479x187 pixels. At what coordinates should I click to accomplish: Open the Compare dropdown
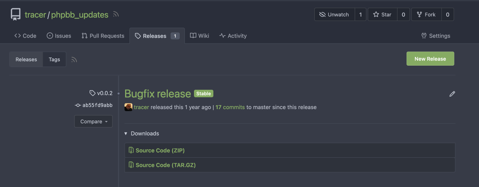[x=93, y=121]
